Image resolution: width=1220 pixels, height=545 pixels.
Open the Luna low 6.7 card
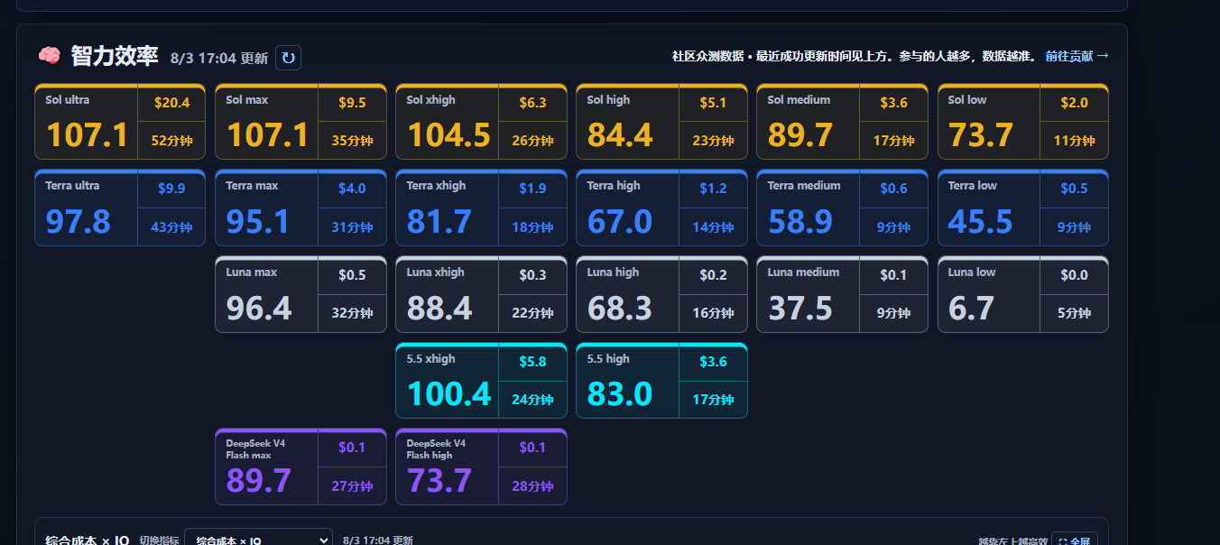(x=1023, y=294)
